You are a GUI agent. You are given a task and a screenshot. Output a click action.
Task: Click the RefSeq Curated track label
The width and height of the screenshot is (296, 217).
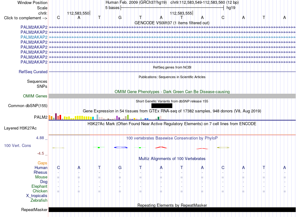pyautogui.click(x=33, y=72)
